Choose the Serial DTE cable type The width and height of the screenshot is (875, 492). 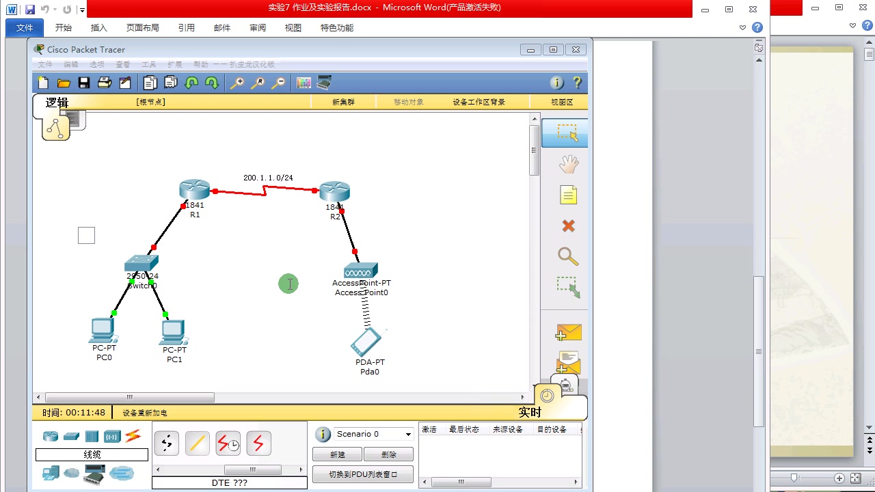click(x=258, y=443)
